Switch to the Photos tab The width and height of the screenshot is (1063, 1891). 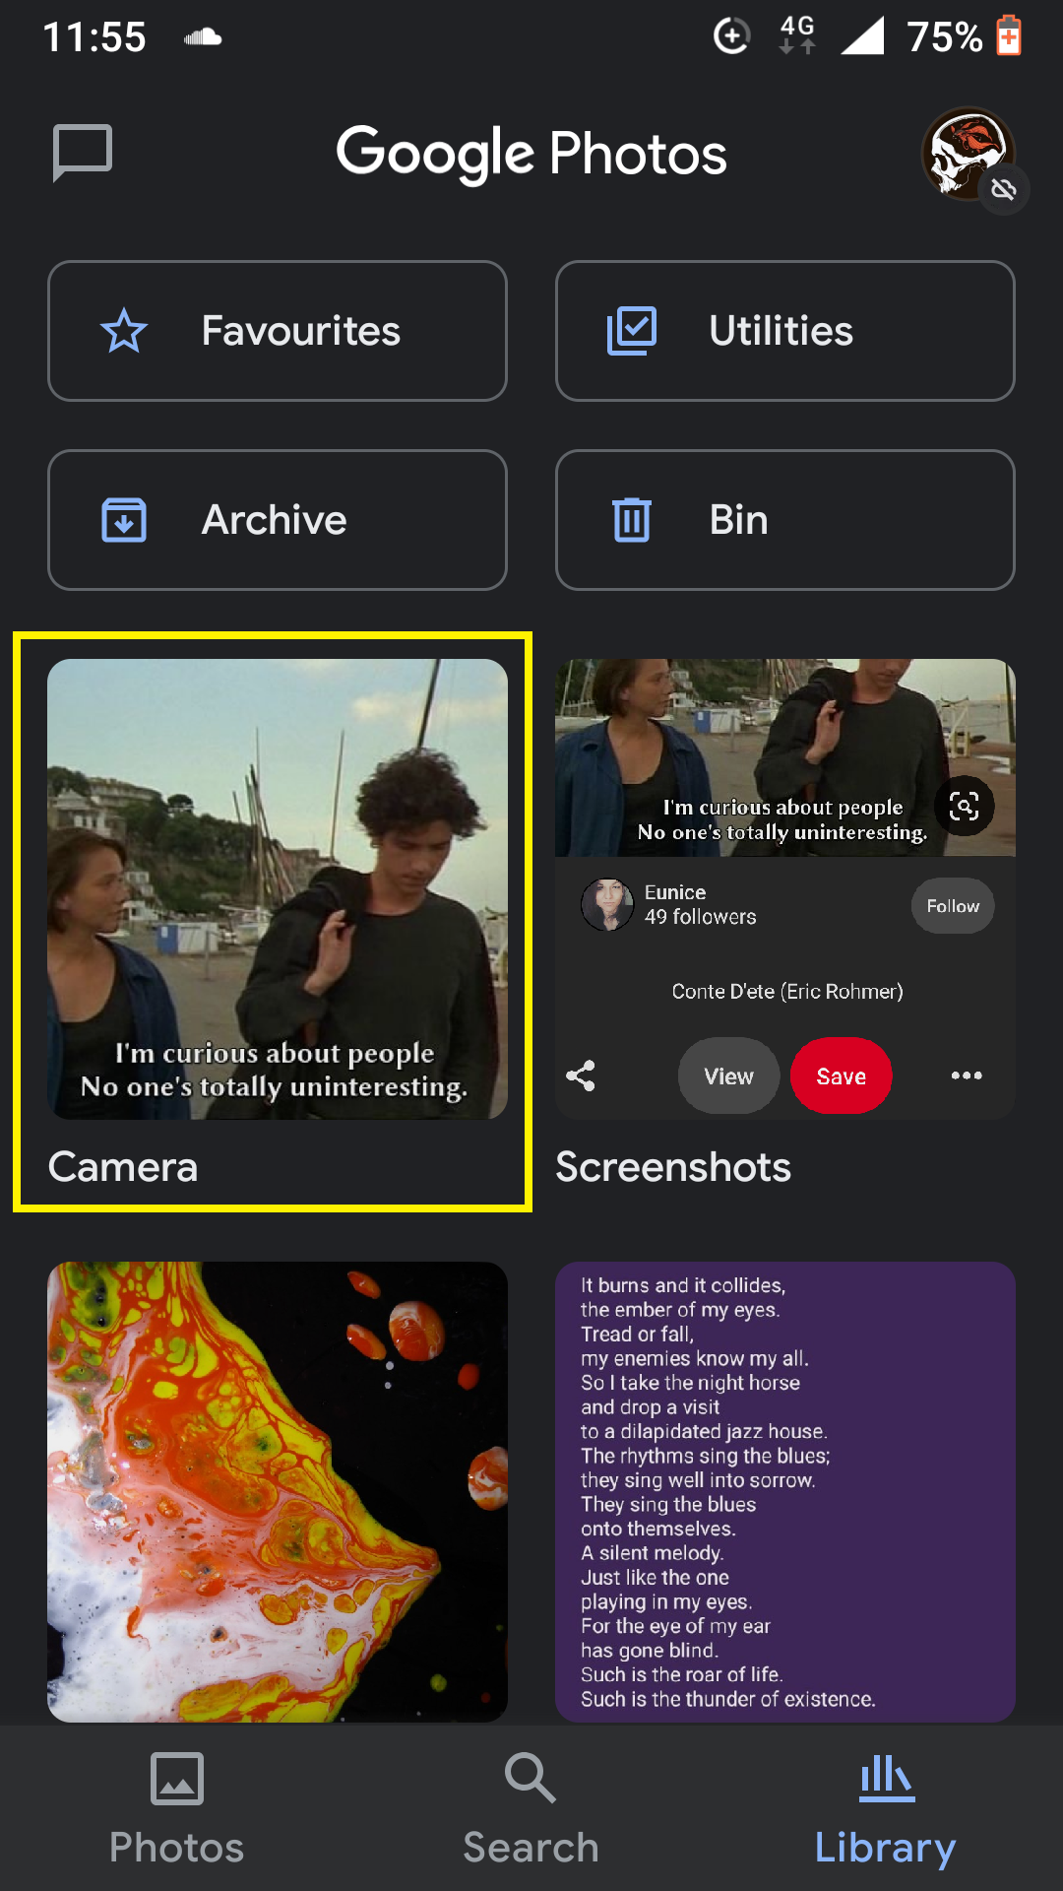(x=177, y=1808)
